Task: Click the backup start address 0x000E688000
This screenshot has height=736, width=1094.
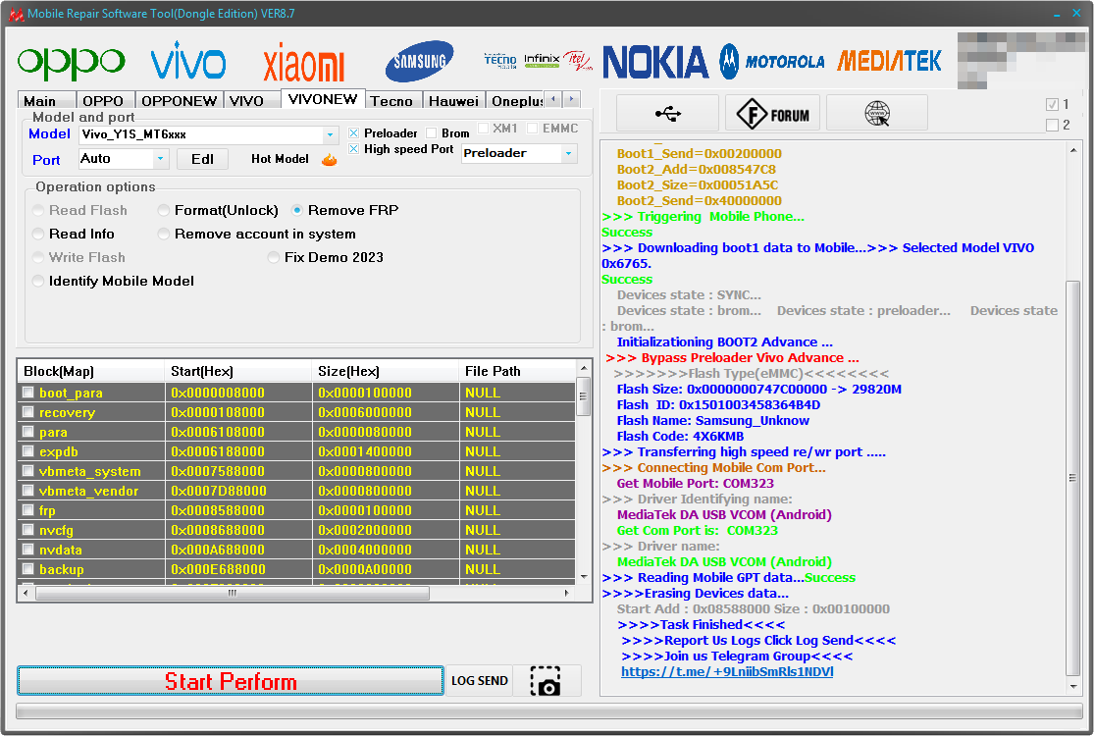Action: pyautogui.click(x=218, y=569)
